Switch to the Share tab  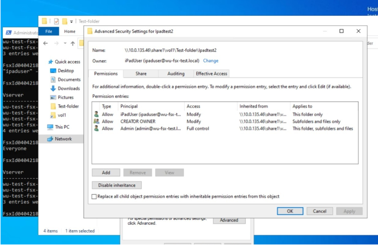(x=141, y=74)
